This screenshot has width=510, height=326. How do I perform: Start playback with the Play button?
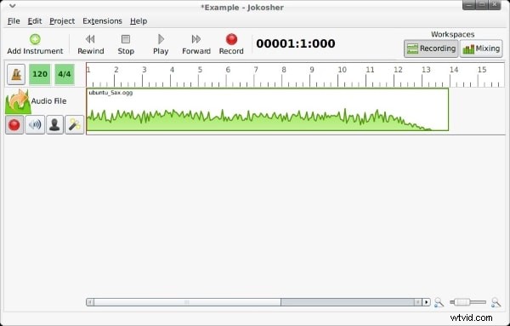coord(161,44)
